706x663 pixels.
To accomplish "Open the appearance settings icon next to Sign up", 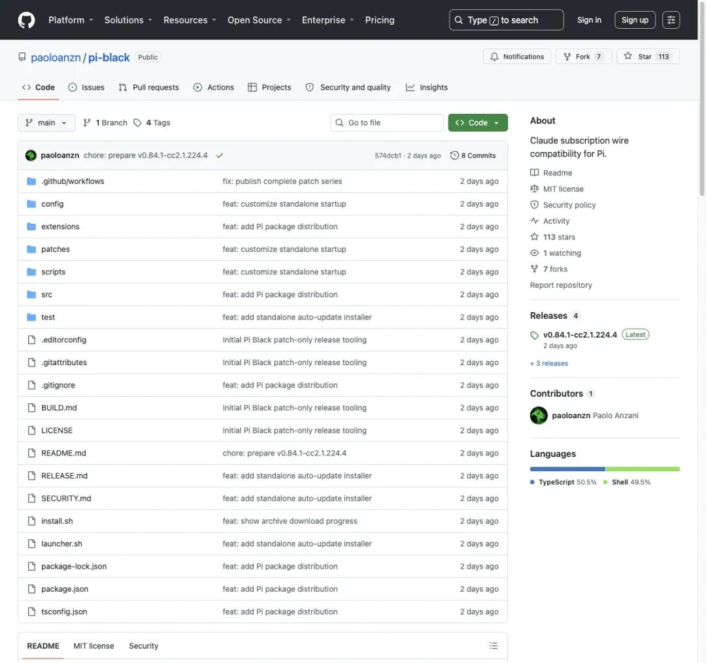I will click(x=671, y=20).
